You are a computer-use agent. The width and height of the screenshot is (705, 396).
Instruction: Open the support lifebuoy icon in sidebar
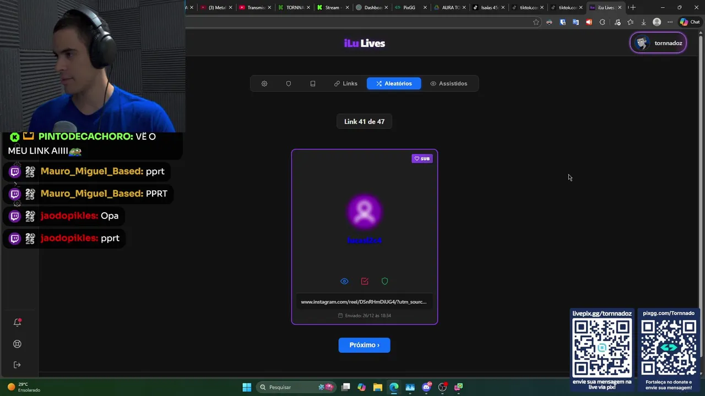point(17,344)
